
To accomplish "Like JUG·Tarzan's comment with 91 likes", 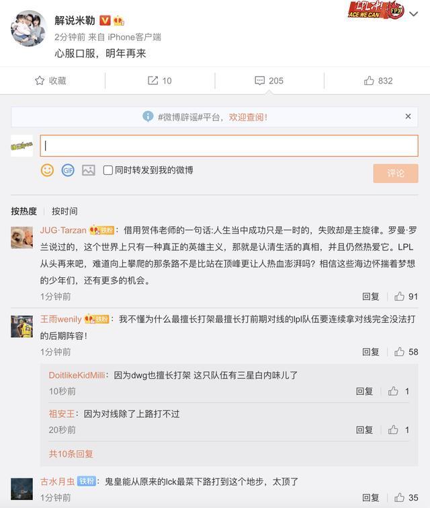I will 399,296.
